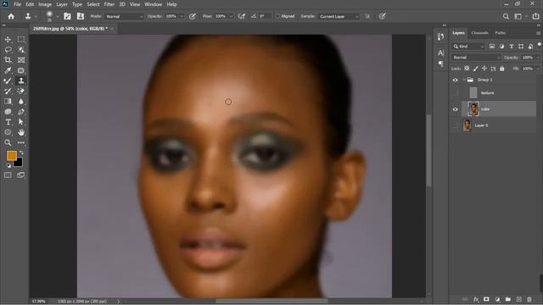
Task: Reset default foreground and background colors
Action: click(x=8, y=166)
